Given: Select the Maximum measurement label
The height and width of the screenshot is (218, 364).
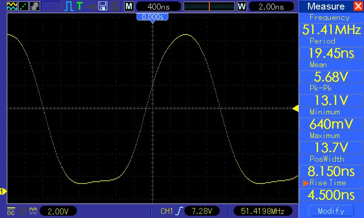Looking at the screenshot, I should [x=325, y=135].
